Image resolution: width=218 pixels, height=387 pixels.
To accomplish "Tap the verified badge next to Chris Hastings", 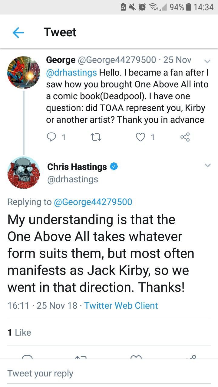I will click(x=114, y=167).
